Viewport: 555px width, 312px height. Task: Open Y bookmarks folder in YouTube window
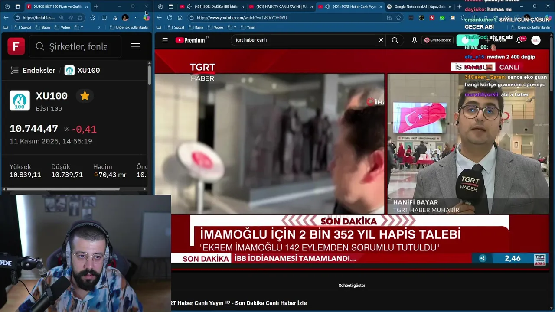[232, 27]
